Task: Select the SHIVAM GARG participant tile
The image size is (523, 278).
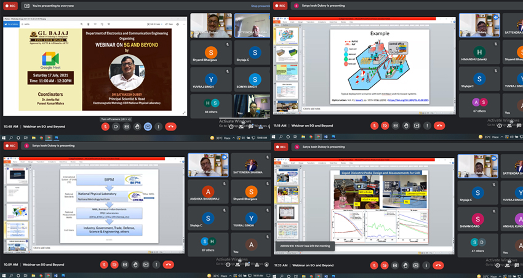Action: (x=477, y=220)
